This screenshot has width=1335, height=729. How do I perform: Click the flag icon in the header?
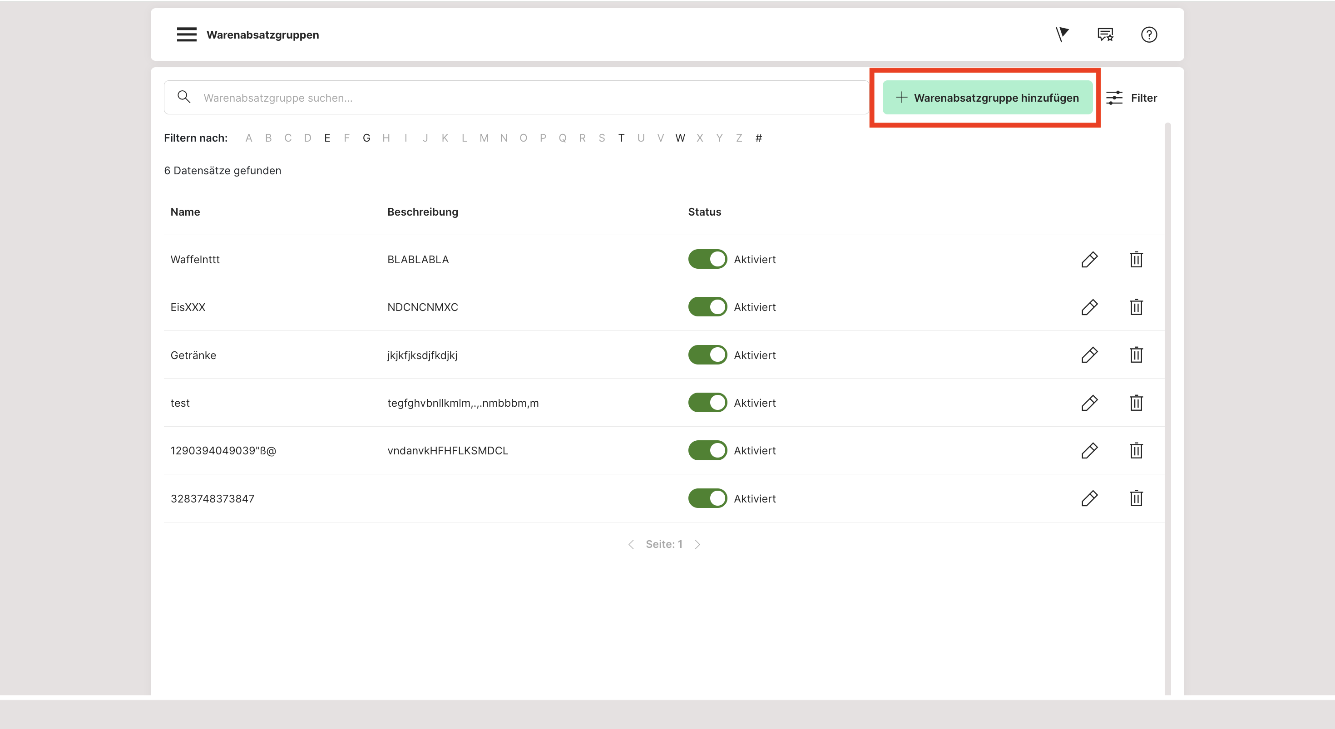(x=1062, y=34)
